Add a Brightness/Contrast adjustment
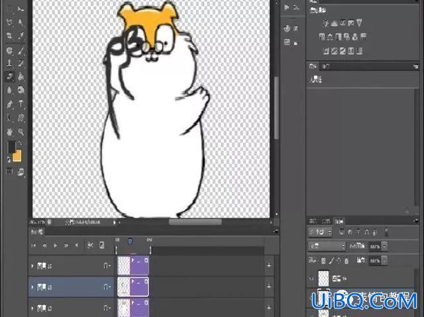This screenshot has width=424, height=317. (x=326, y=23)
